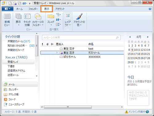Select the 受信トレイ folder
Viewport: 154px width, 116px height.
pos(18,62)
